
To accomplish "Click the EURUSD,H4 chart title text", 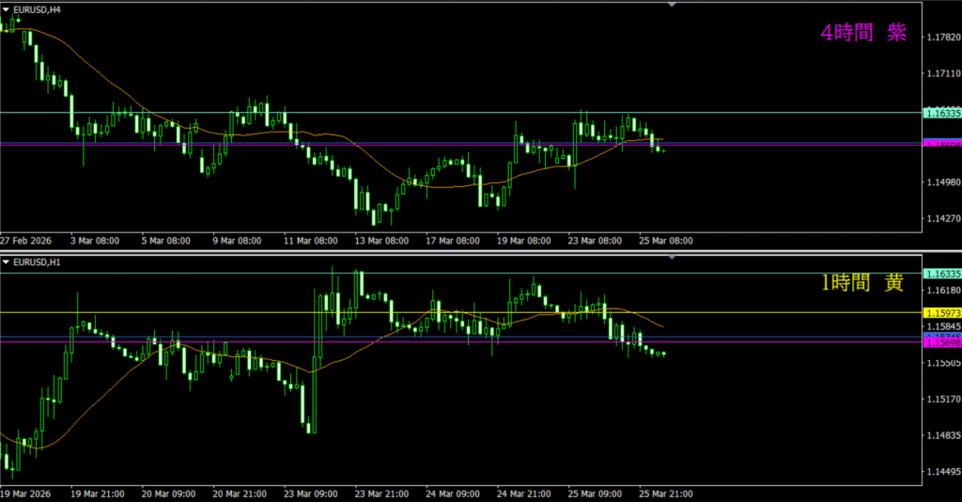I will 38,9.
